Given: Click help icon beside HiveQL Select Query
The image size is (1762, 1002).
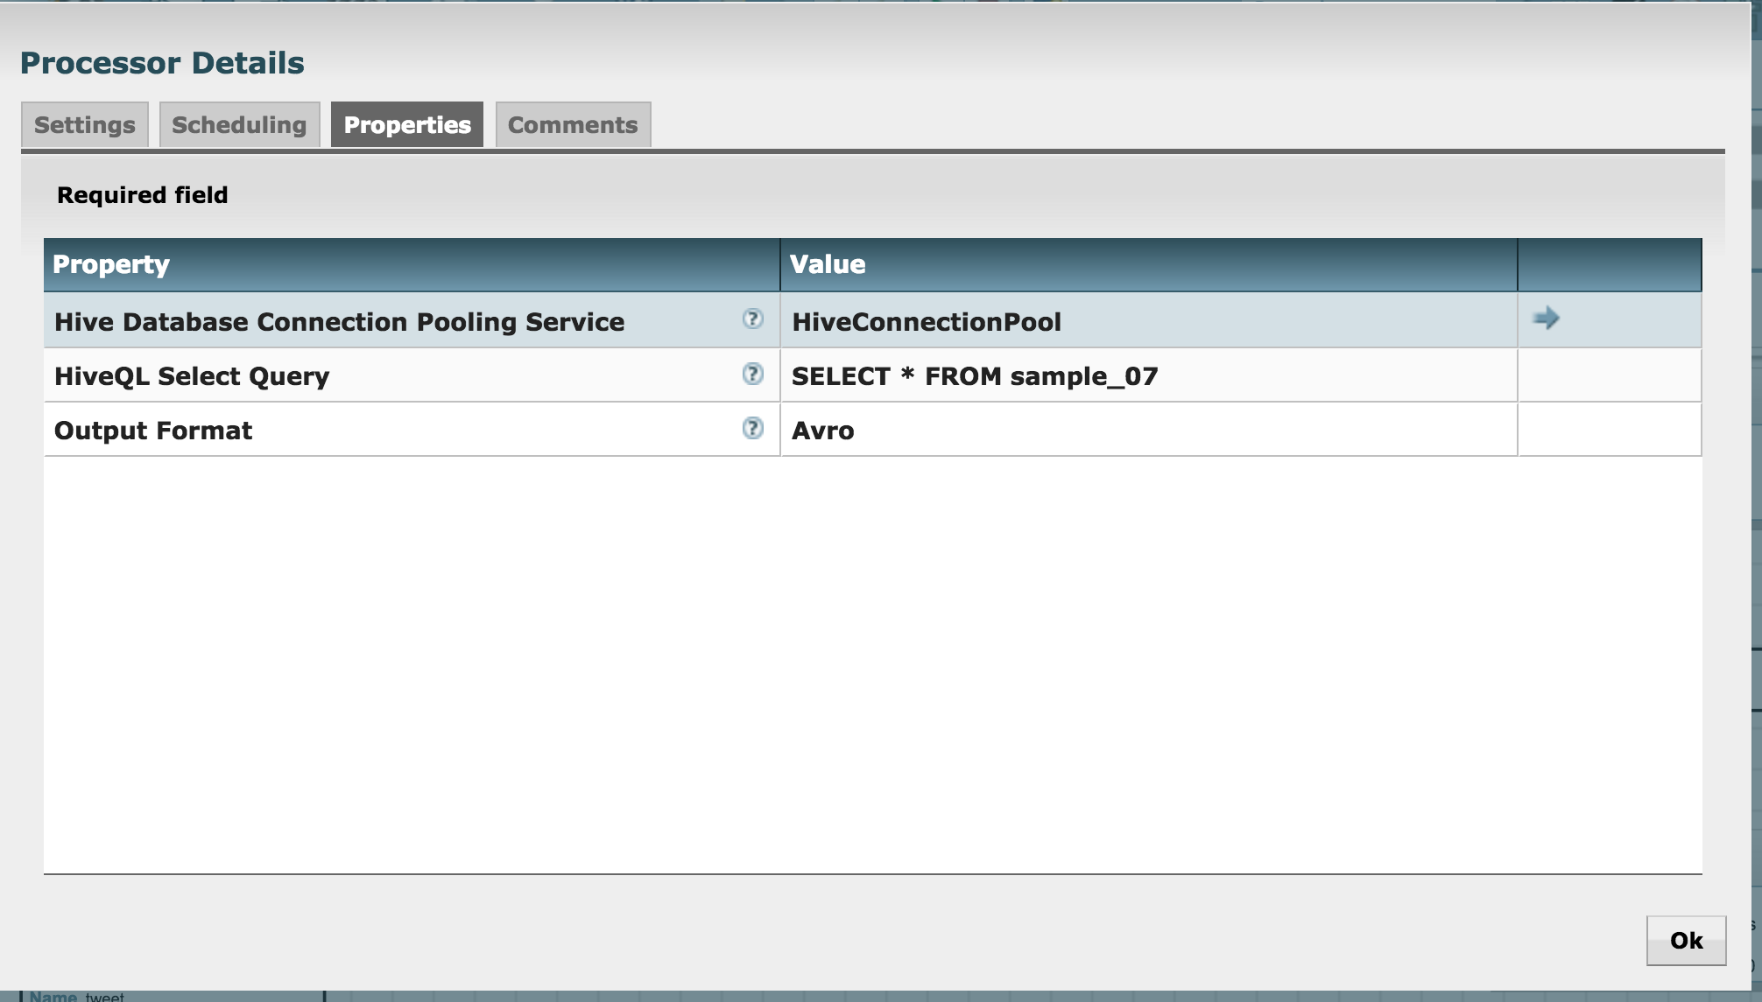Looking at the screenshot, I should tap(753, 375).
